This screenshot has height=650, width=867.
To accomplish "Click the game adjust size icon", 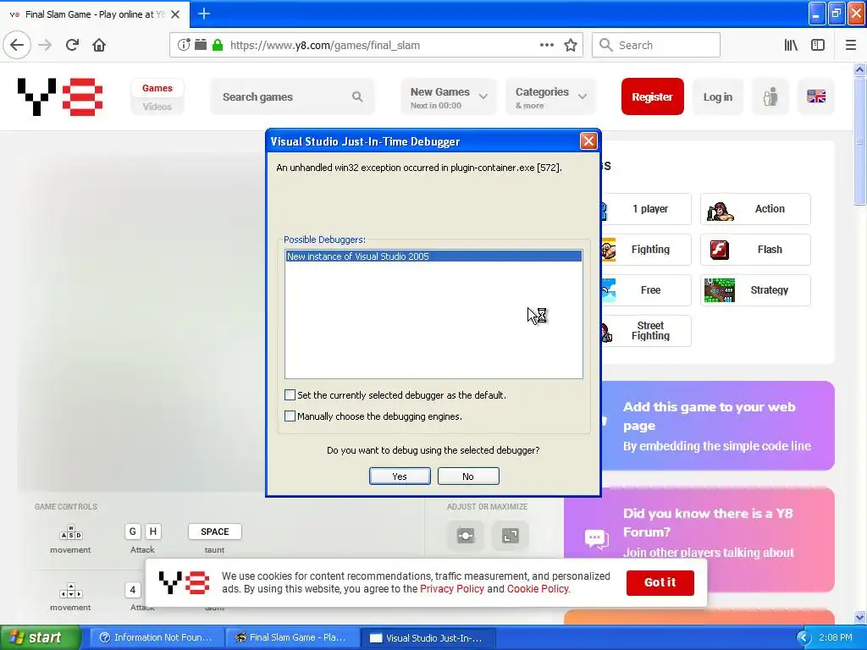I will (x=466, y=535).
